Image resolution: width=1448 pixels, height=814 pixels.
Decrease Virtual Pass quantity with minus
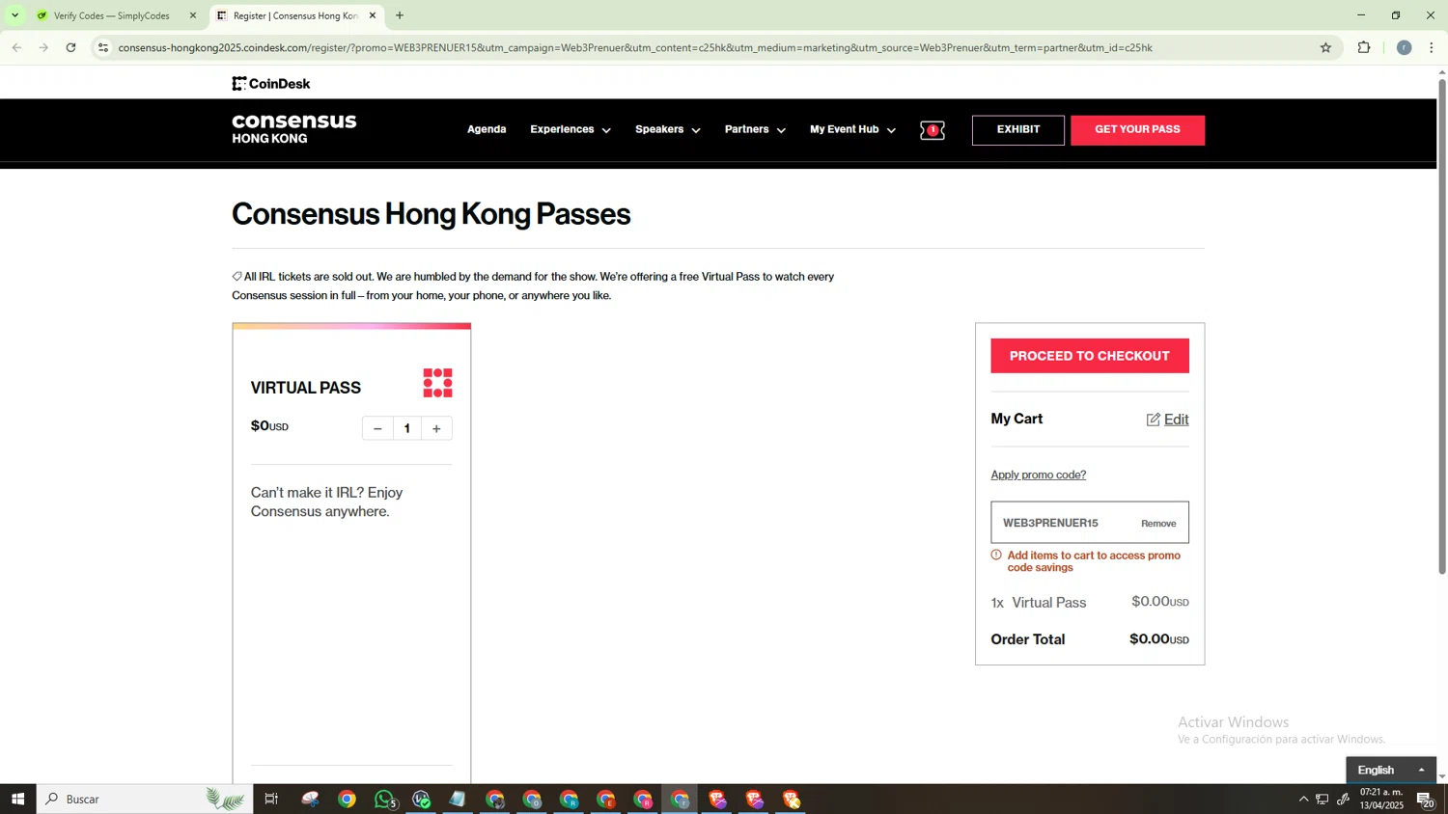(377, 428)
